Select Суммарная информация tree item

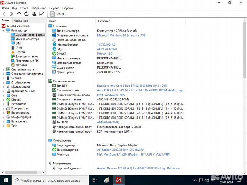point(30,35)
